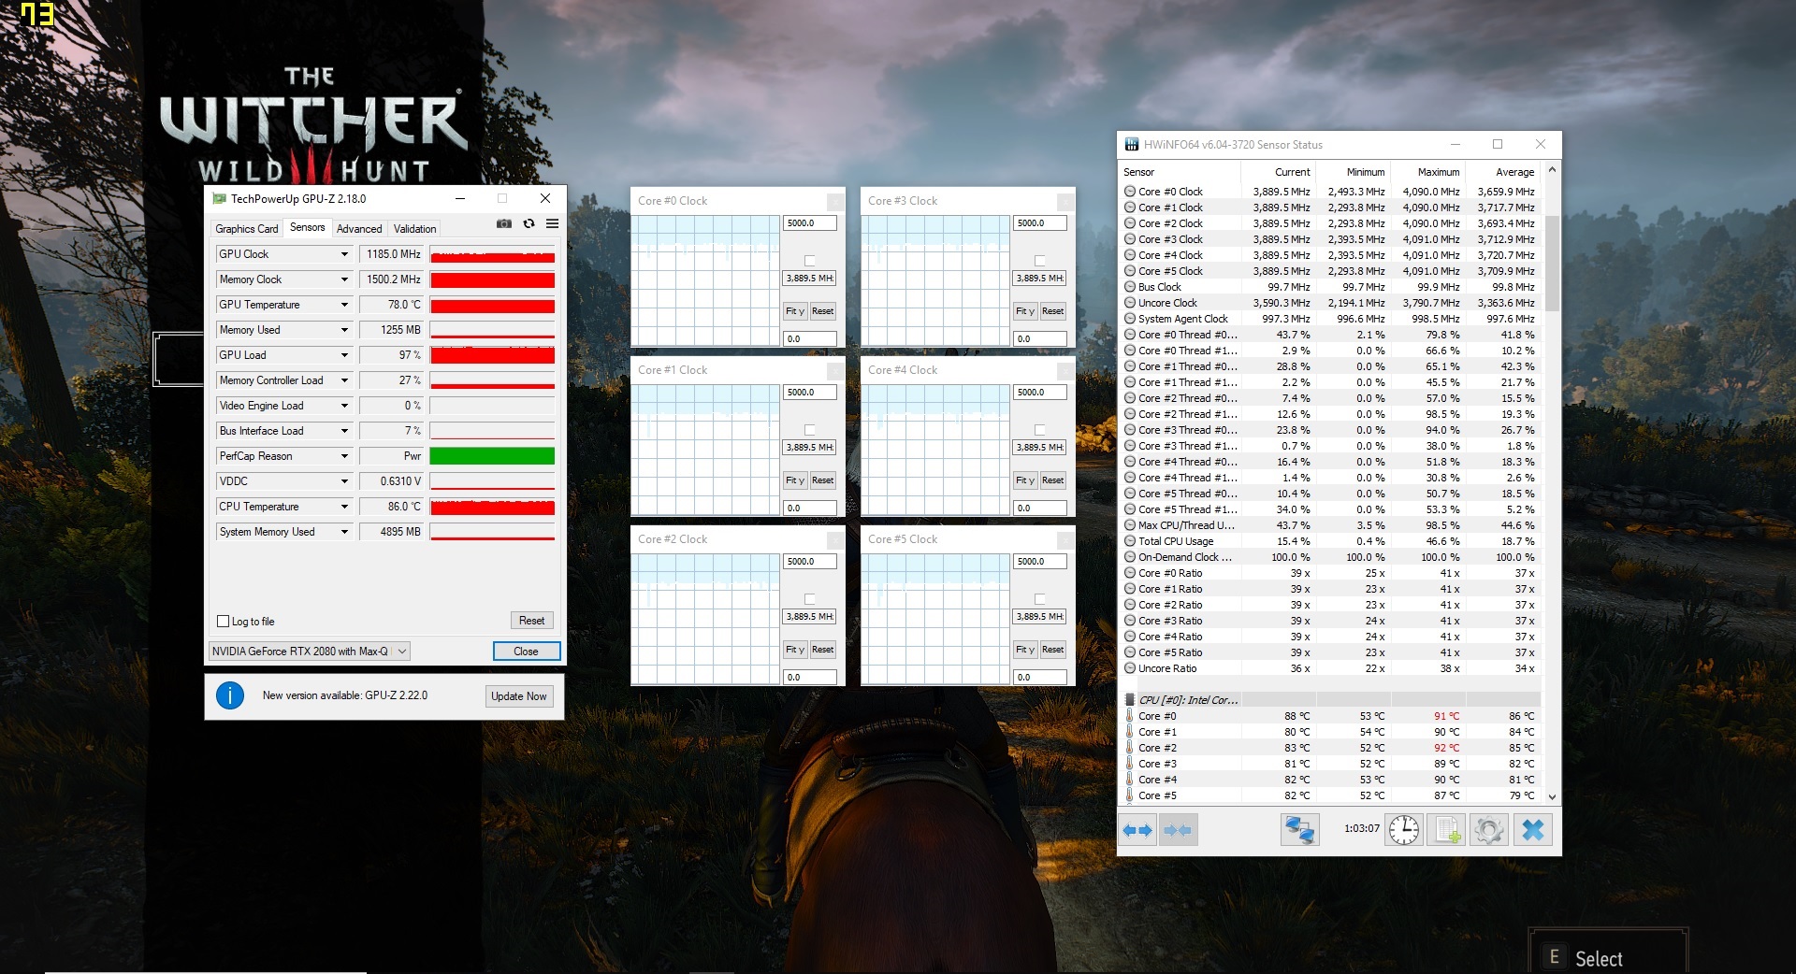Viewport: 1796px width, 974px height.
Task: Click the 0.0 min field in Core #1 Clock graph
Action: (x=809, y=508)
